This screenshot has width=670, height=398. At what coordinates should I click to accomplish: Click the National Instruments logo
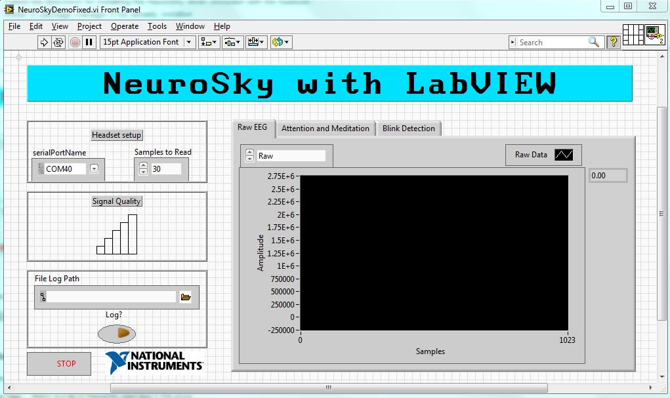[154, 363]
